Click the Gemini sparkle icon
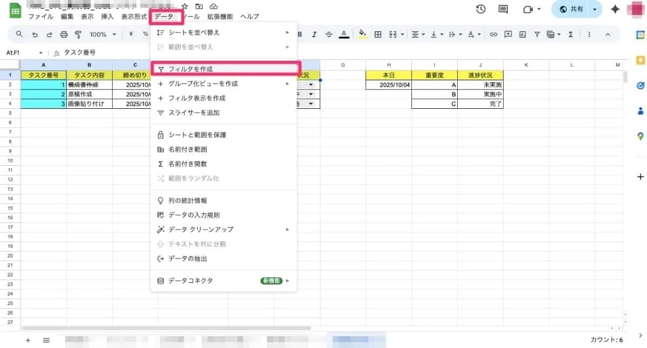The width and height of the screenshot is (647, 348). (615, 9)
